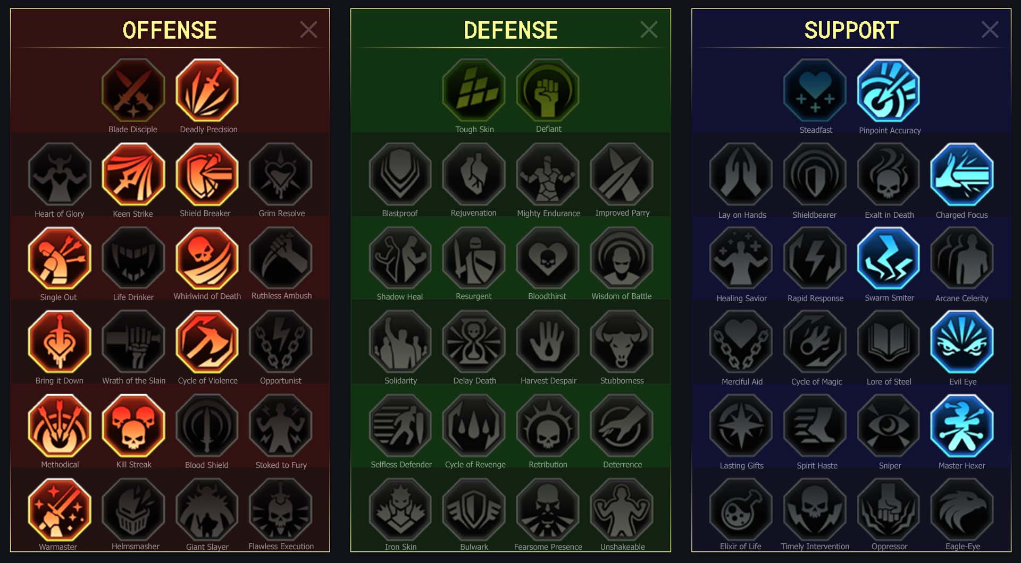
Task: Close the Offense mastery panel
Action: 308,30
